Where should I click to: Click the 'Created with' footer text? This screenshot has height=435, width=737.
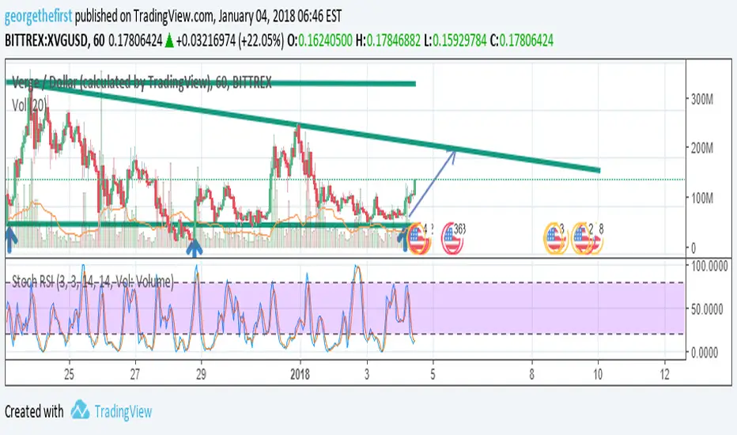[x=34, y=411]
